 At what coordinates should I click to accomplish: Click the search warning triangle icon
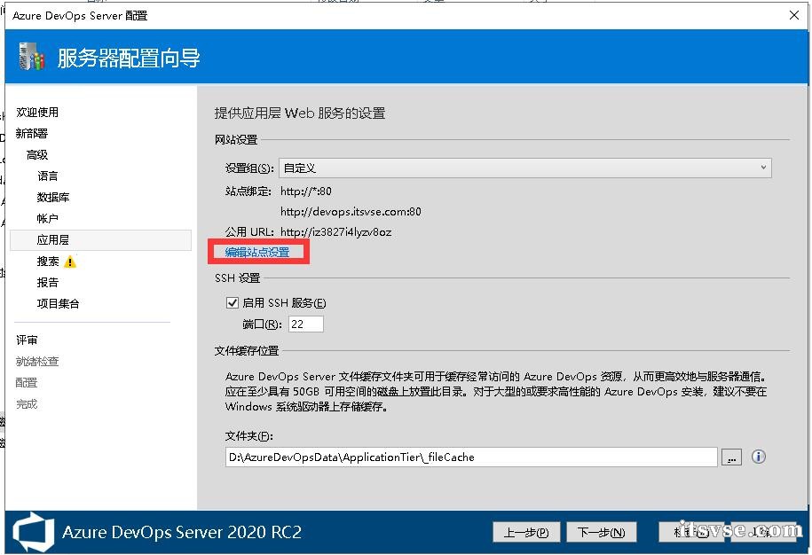pos(70,262)
